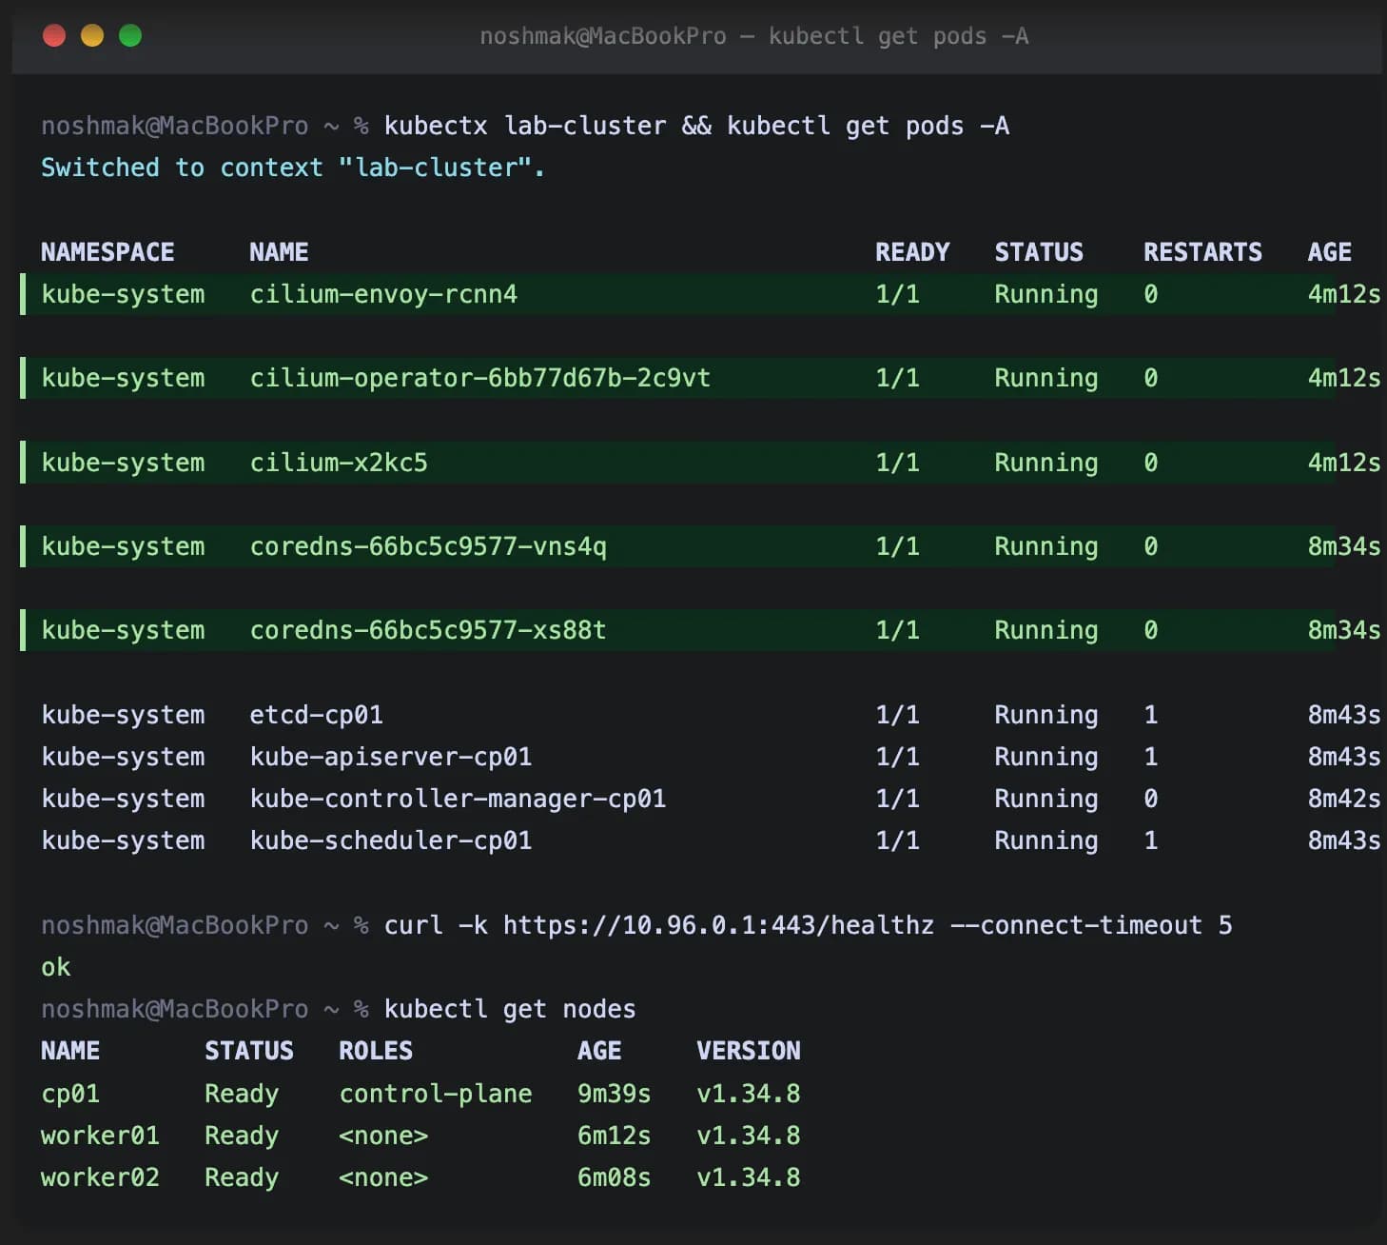Click the red close window button
Image resolution: width=1387 pixels, height=1245 pixels.
[54, 36]
